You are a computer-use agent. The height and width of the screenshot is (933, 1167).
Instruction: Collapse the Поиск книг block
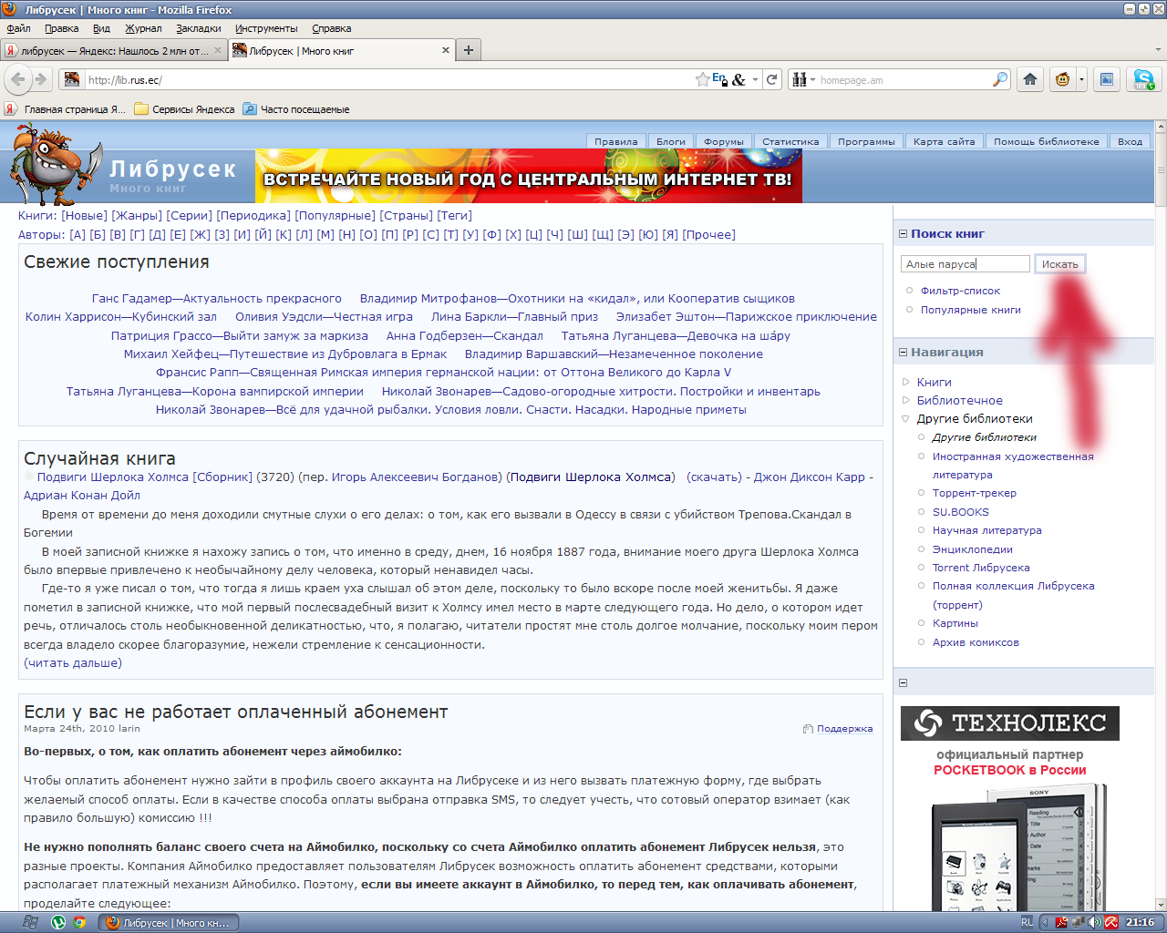click(904, 234)
